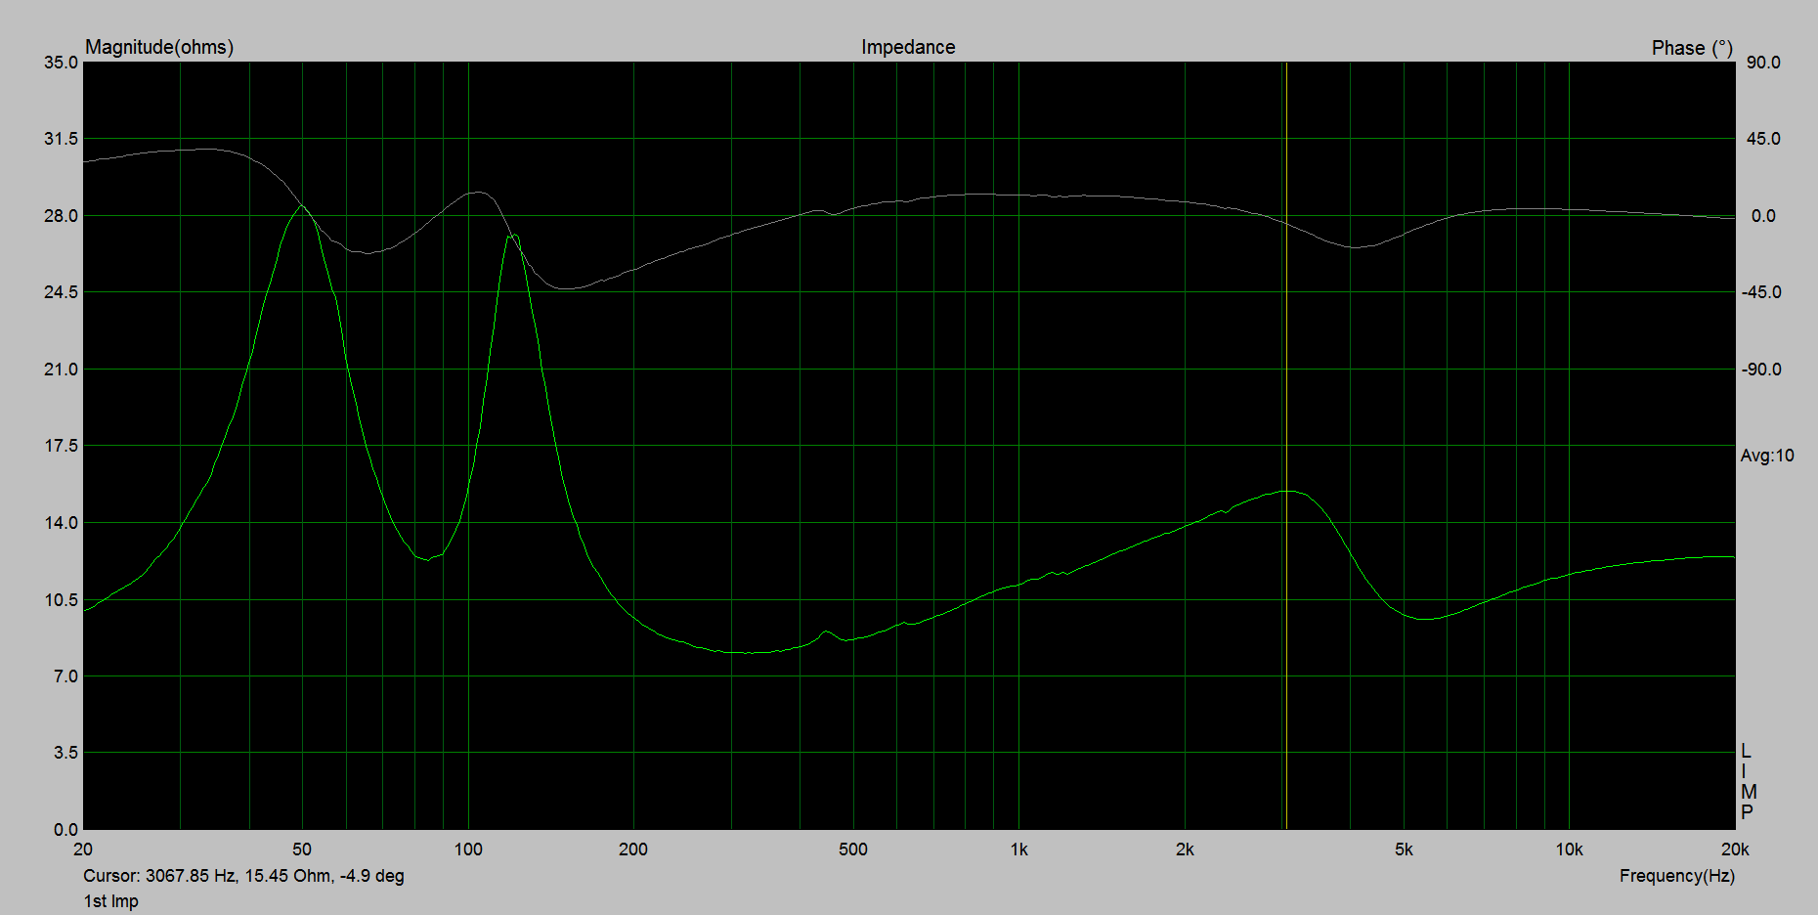Click the '10.5' magnitude axis value
Screen dimensions: 1818x915
[x=61, y=600]
